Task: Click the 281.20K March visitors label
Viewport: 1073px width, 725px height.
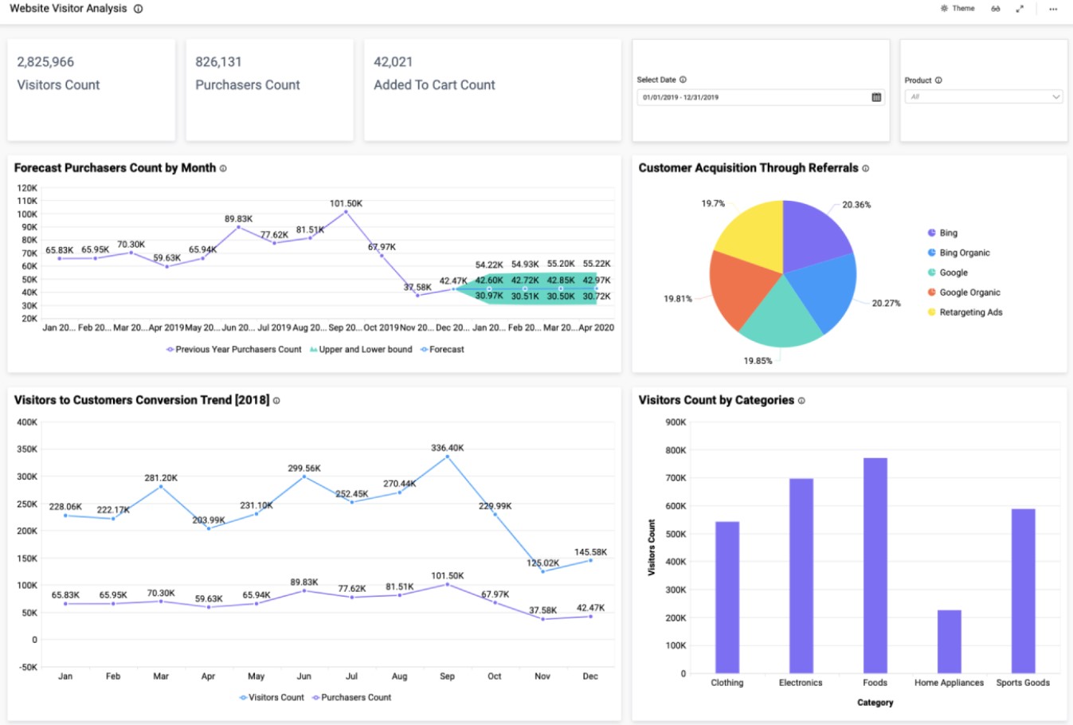Action: coord(161,478)
